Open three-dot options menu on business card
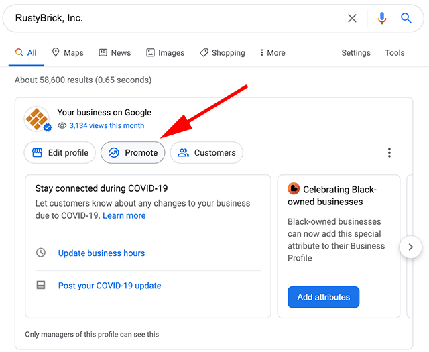The width and height of the screenshot is (429, 352). [389, 153]
